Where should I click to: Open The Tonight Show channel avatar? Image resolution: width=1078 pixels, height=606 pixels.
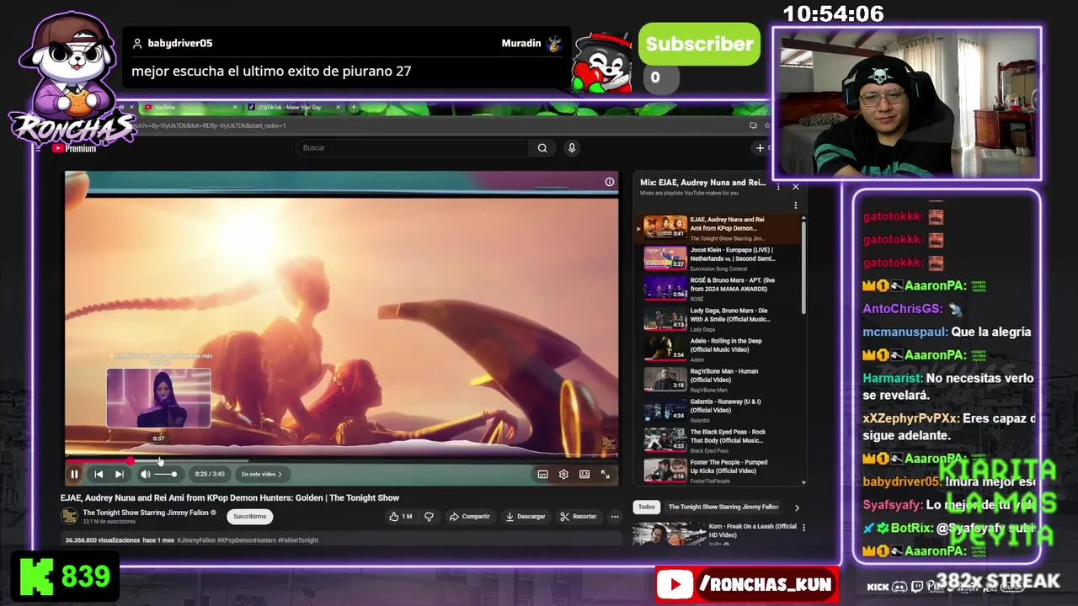tap(69, 516)
